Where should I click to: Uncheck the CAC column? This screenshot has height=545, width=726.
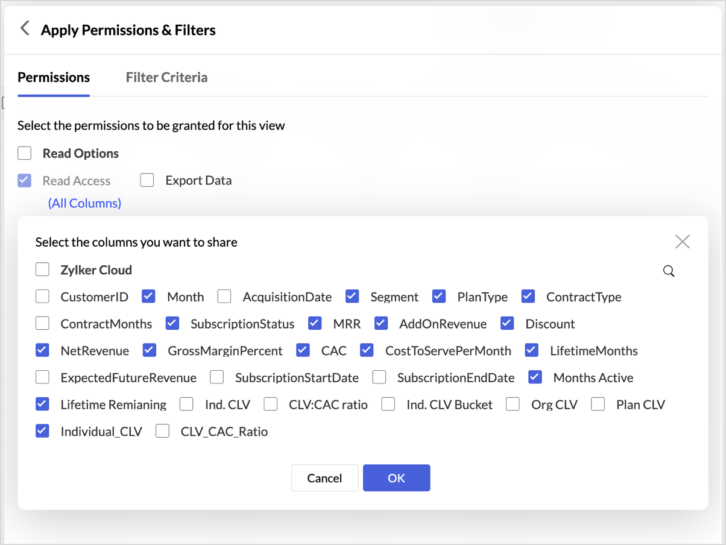(x=303, y=350)
